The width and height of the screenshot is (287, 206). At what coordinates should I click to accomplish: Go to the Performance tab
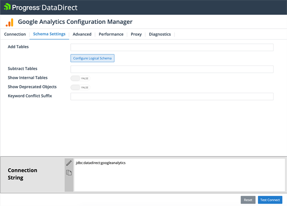pyautogui.click(x=111, y=34)
